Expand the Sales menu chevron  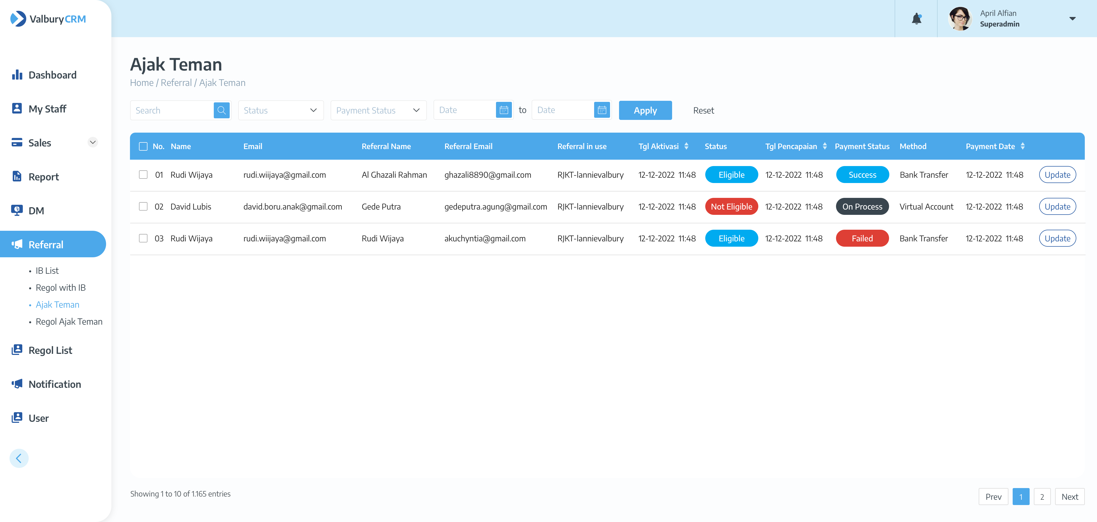coord(92,142)
